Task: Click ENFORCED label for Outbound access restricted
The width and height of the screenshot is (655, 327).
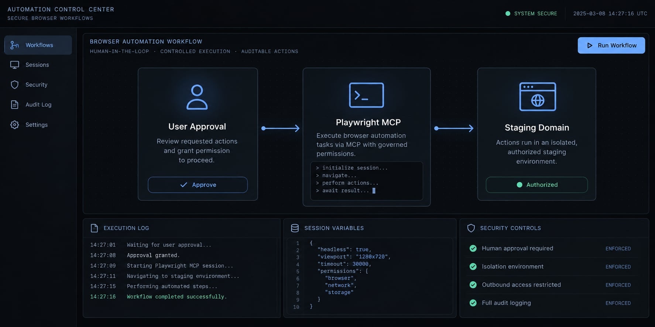Action: point(618,285)
